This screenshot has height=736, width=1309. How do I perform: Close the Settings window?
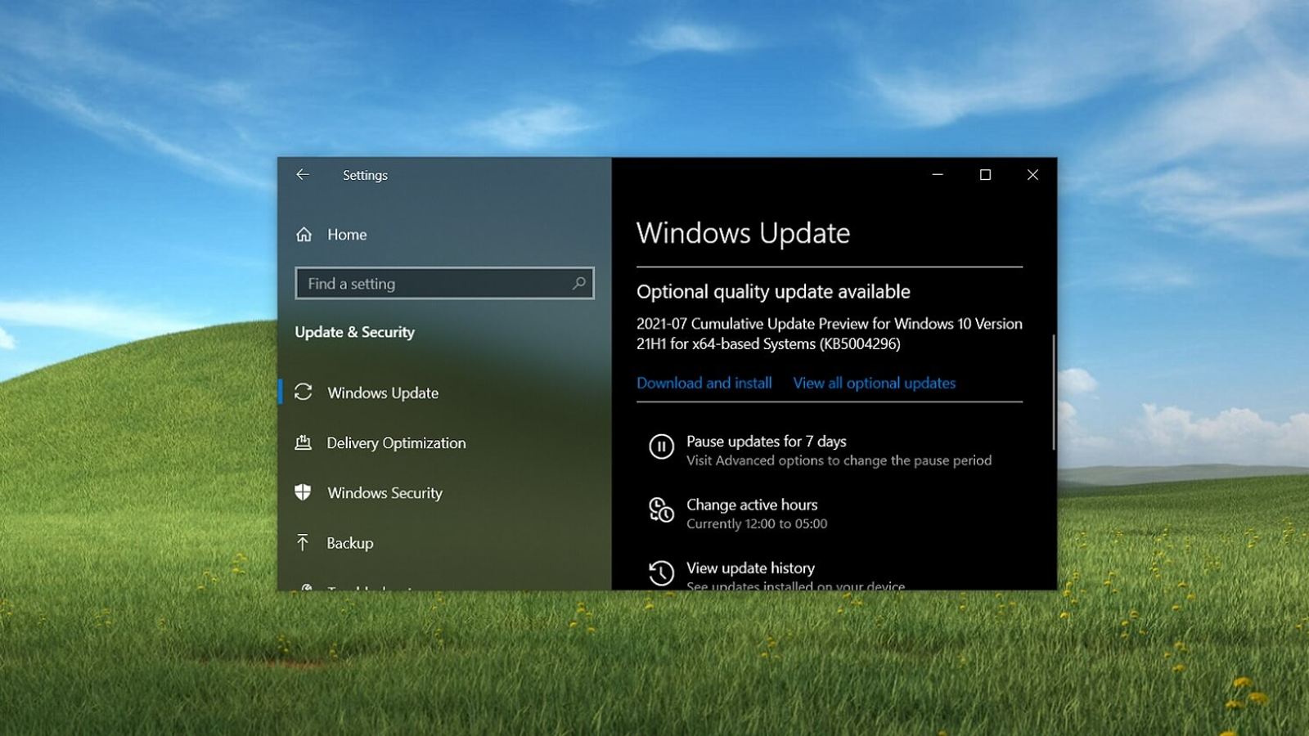1032,175
